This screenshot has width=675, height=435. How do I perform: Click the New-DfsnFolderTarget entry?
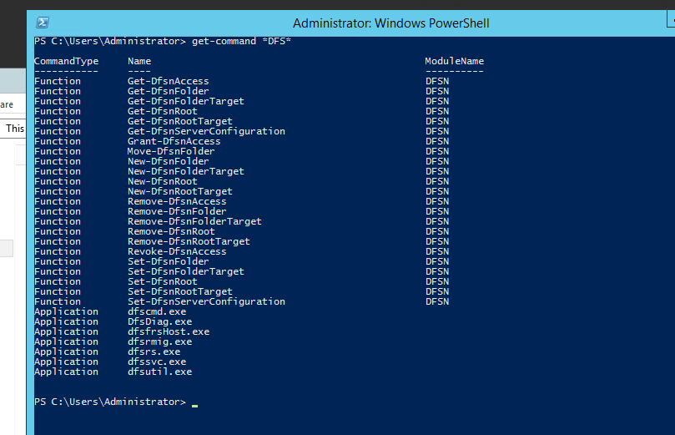pyautogui.click(x=185, y=171)
